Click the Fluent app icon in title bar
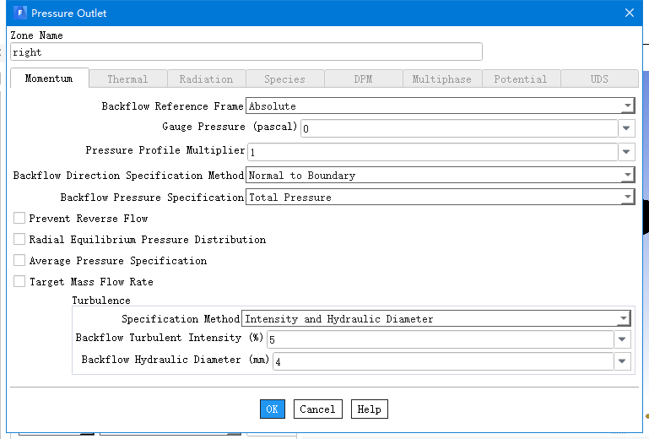The image size is (649, 439). 20,13
